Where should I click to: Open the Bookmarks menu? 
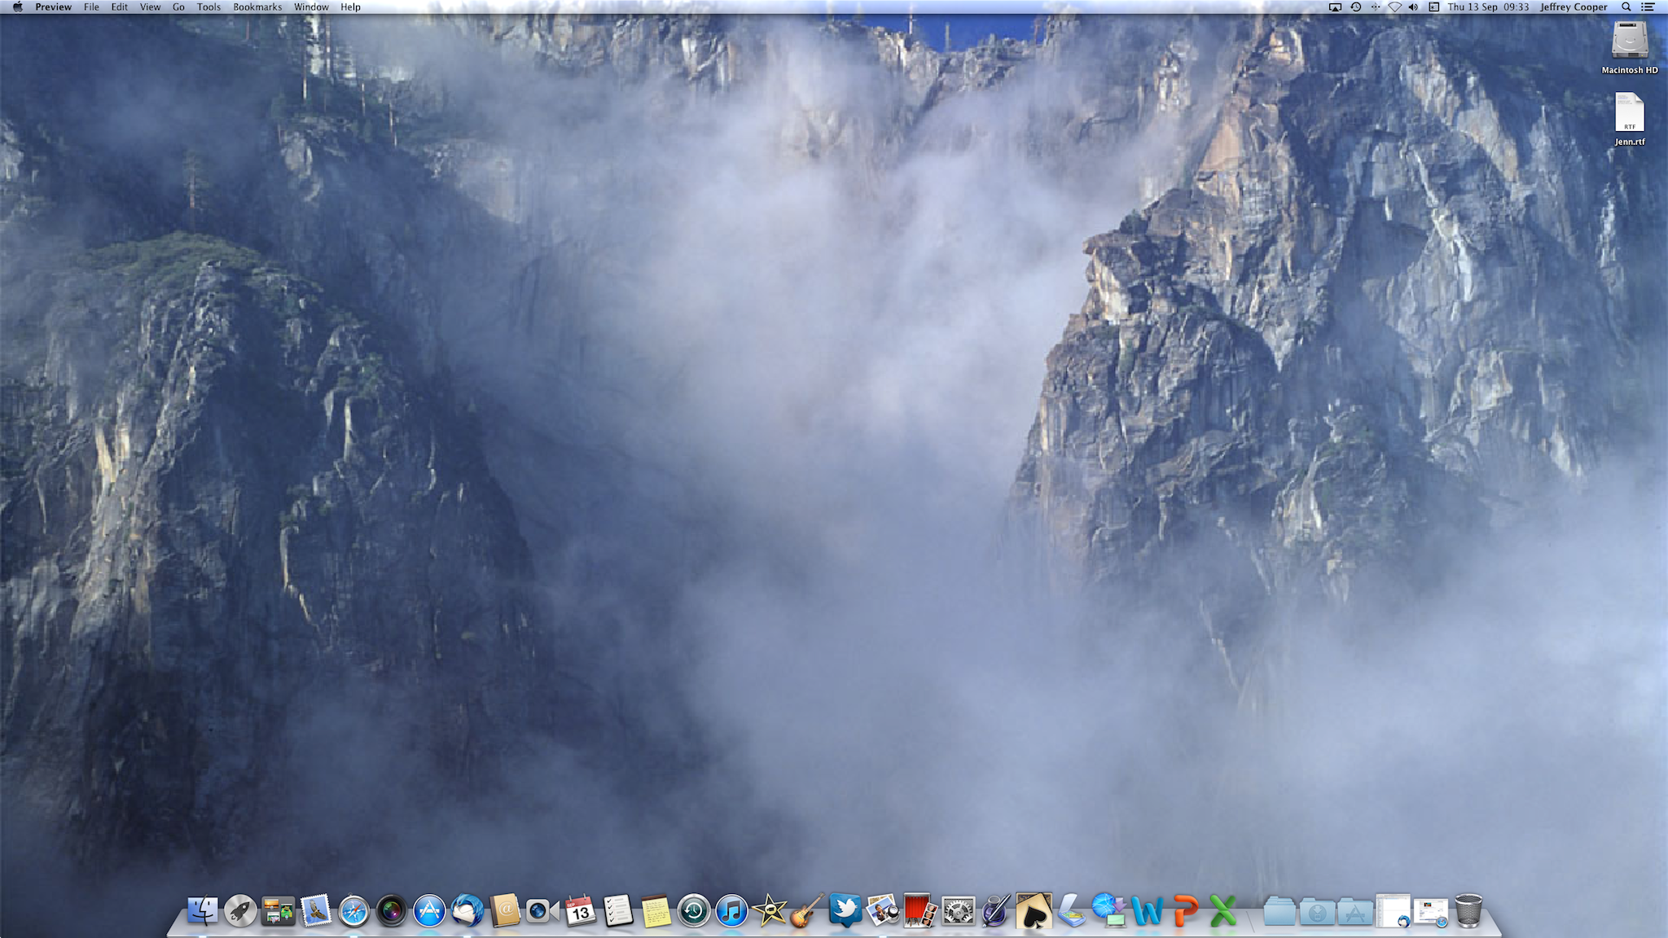pyautogui.click(x=257, y=7)
